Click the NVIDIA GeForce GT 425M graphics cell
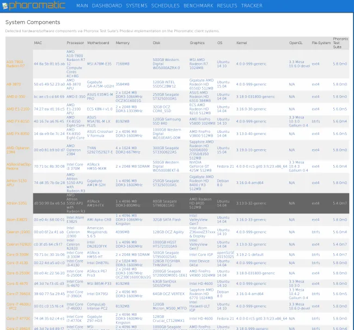The height and width of the screenshot is (330, 354). point(200,166)
